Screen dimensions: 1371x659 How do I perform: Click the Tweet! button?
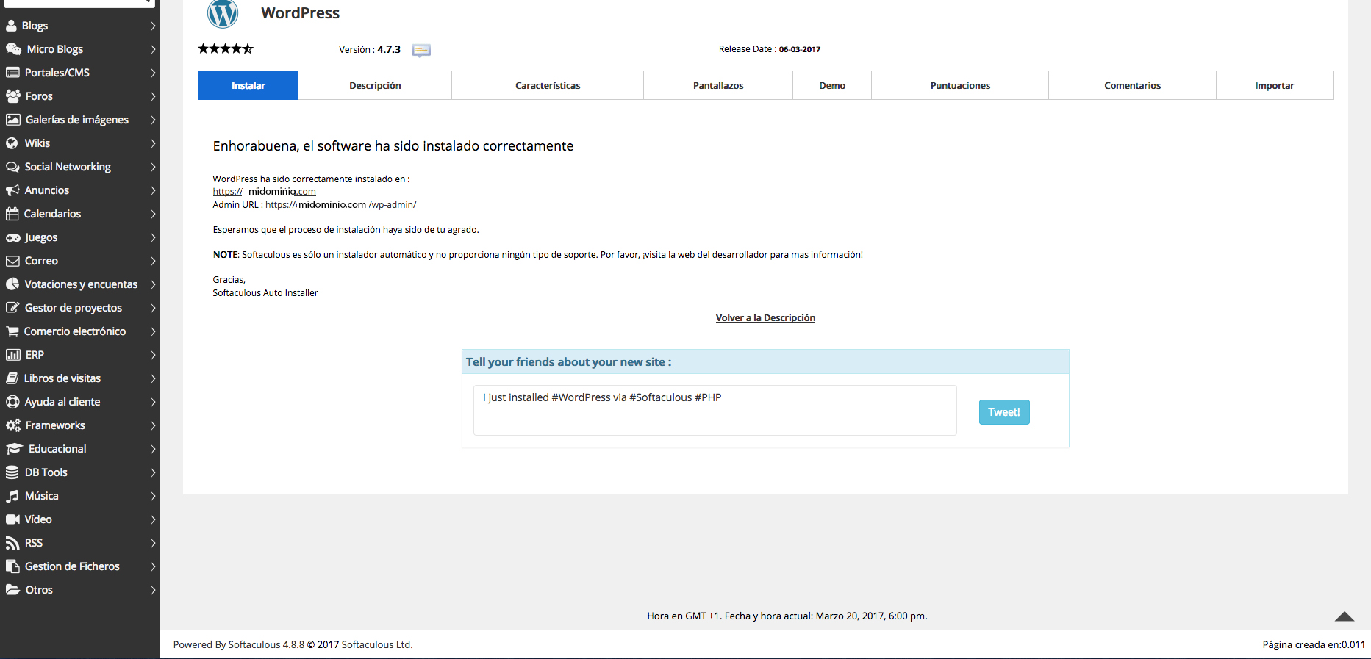1004,412
